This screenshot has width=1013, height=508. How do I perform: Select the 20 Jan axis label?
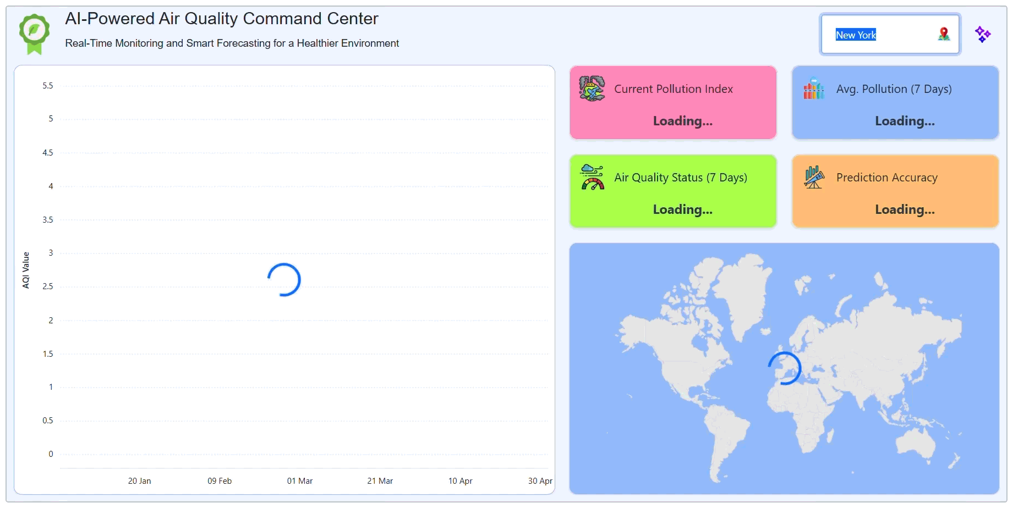[140, 481]
